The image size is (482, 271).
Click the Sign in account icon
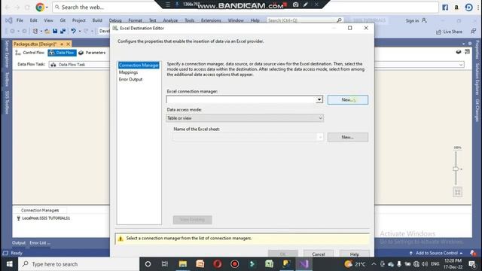point(424,20)
